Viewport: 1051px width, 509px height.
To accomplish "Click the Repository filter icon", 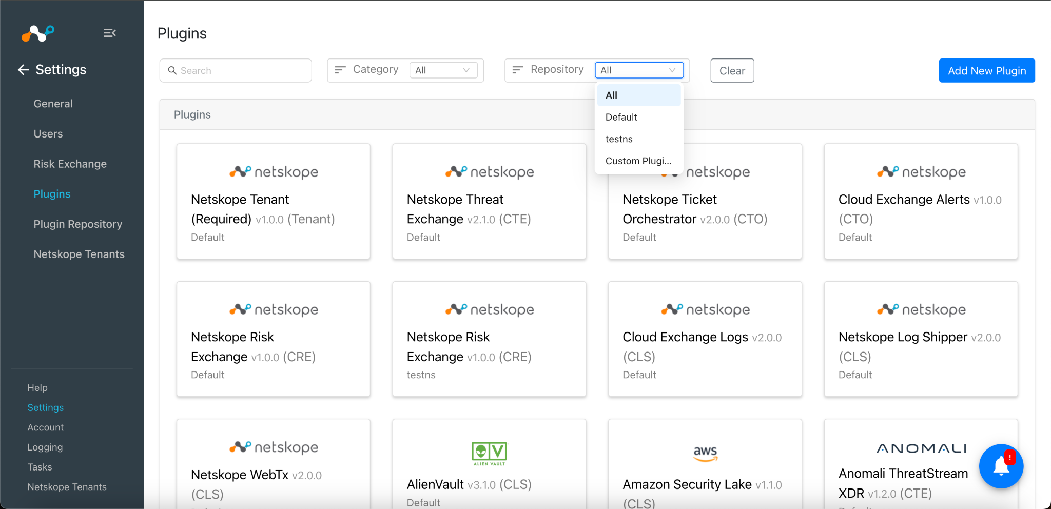I will point(518,70).
